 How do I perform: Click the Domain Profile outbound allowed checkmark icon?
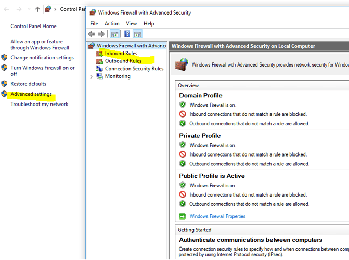pos(183,123)
